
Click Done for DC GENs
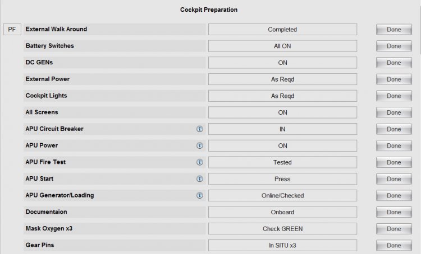(x=394, y=63)
